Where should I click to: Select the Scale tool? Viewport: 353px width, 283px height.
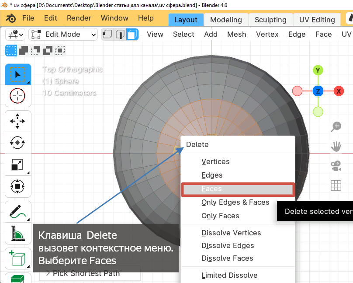point(17,165)
